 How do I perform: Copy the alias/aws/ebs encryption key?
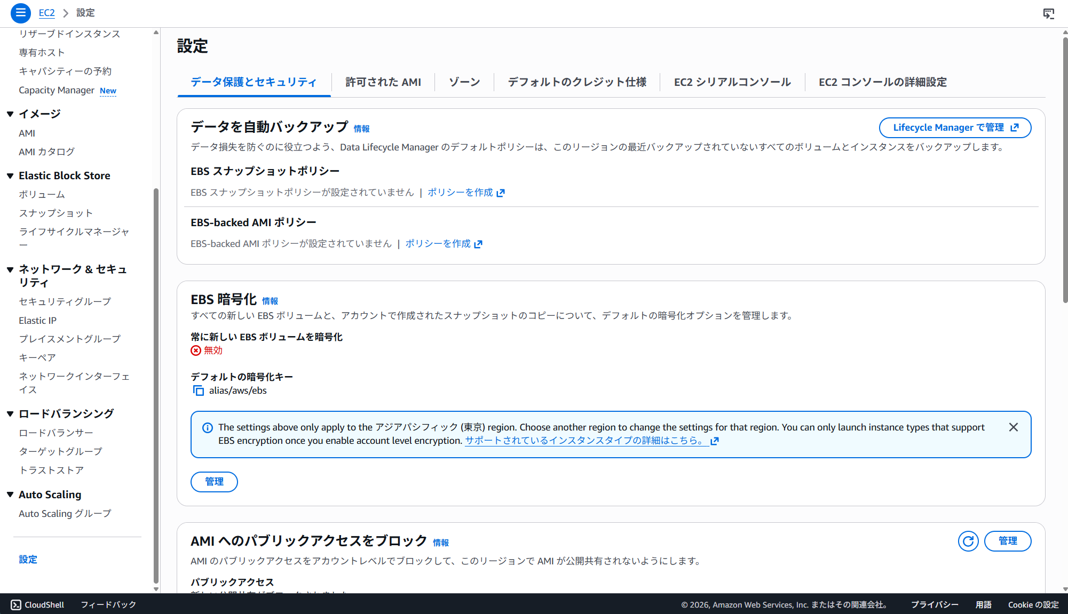(198, 390)
